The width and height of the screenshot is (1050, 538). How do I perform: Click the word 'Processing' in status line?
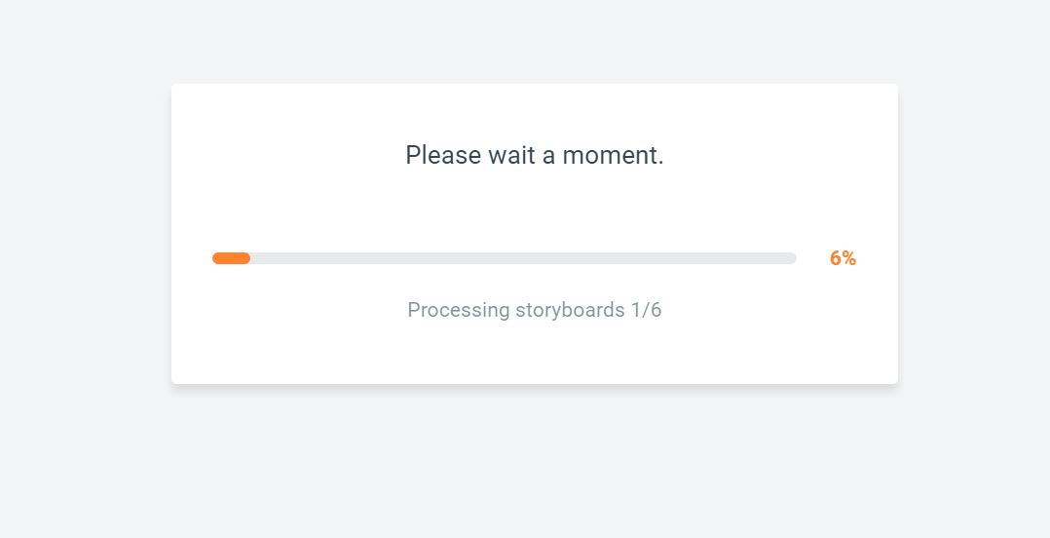(x=458, y=310)
